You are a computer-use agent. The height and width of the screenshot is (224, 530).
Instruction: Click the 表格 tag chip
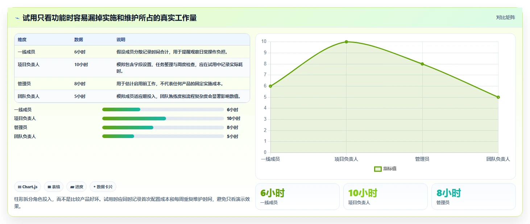click(x=54, y=187)
